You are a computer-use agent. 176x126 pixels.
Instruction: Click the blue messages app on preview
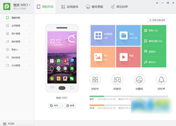(x=72, y=61)
